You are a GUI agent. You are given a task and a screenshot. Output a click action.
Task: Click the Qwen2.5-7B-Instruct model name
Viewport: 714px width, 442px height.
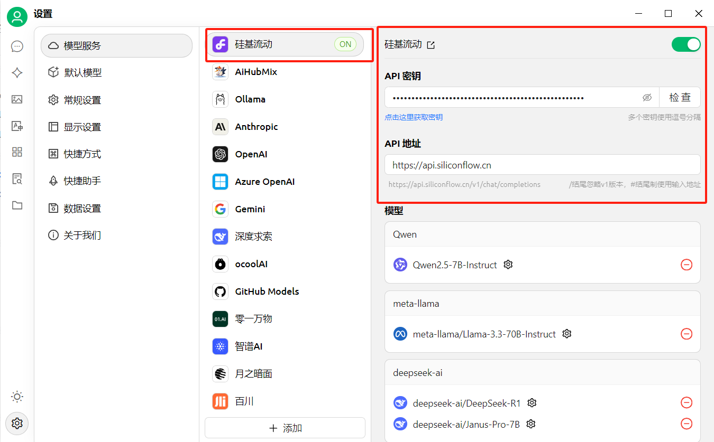pyautogui.click(x=455, y=265)
